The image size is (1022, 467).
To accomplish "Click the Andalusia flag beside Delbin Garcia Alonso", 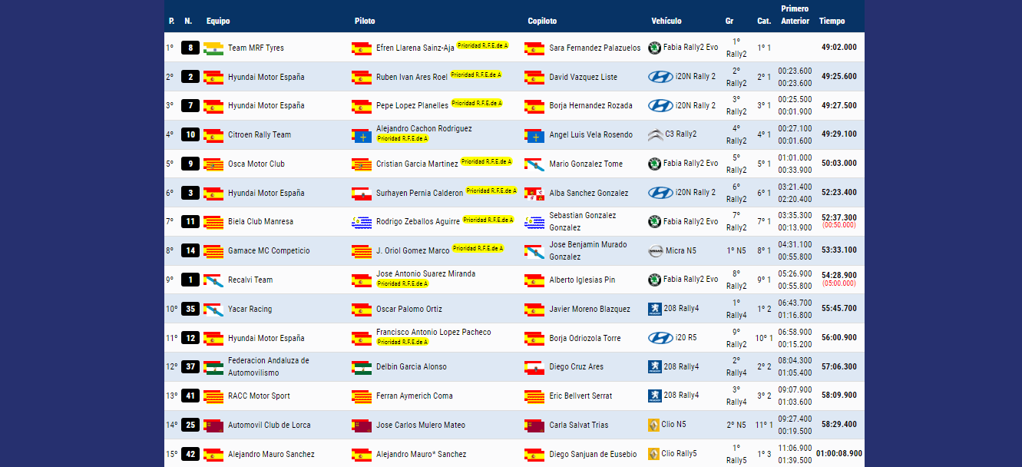I will point(362,367).
